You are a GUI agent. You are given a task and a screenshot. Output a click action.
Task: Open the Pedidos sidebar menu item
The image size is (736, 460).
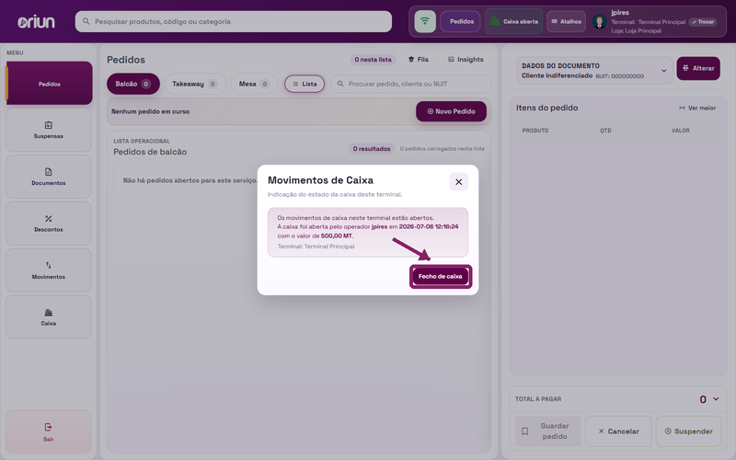50,83
